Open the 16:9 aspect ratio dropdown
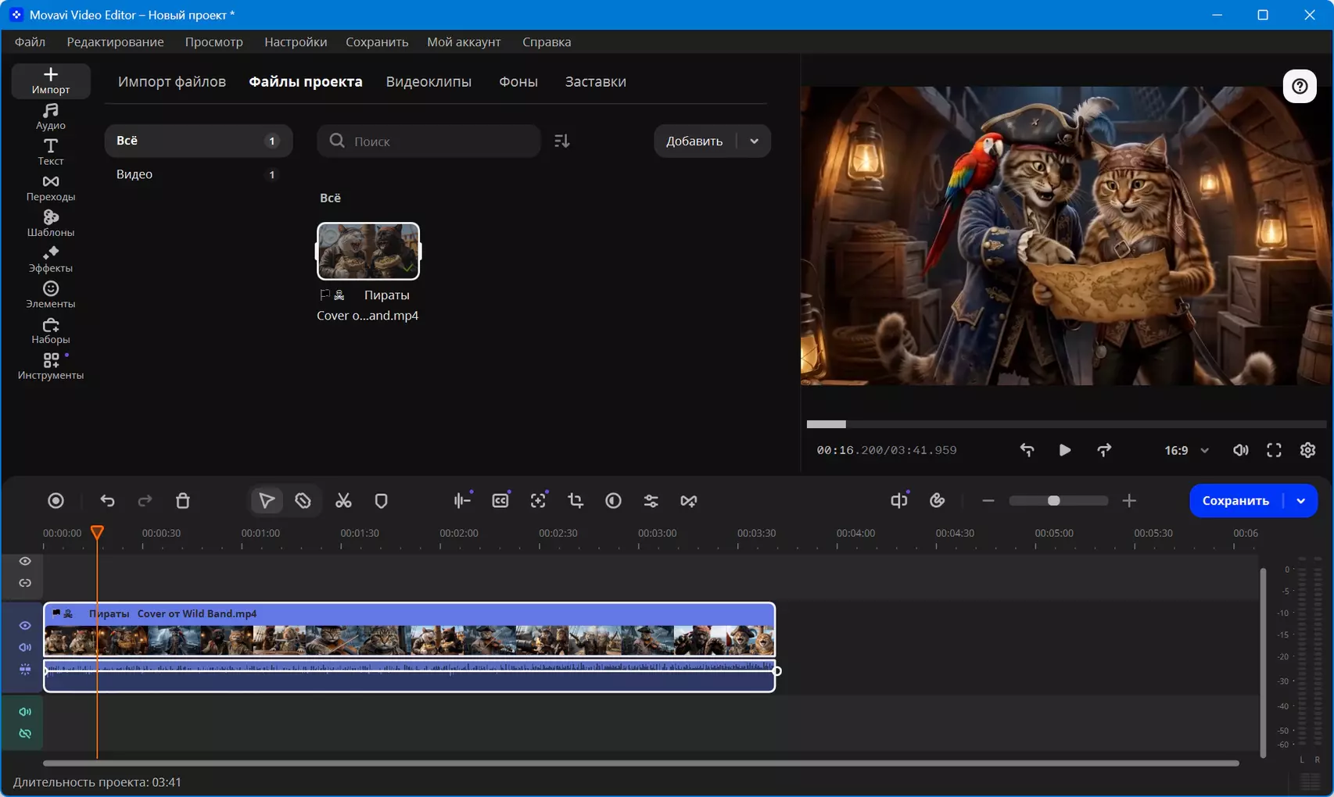The width and height of the screenshot is (1334, 797). coord(1186,450)
